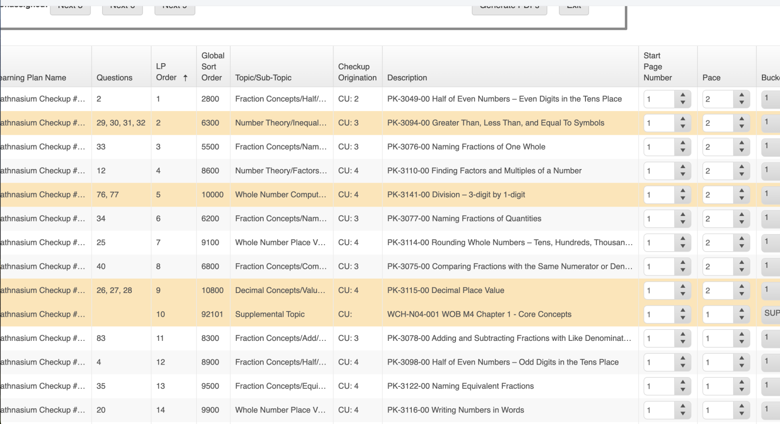Click 'WCH-N04-001 WOB M4 Chapter 1 - Core Concepts'

click(x=479, y=314)
